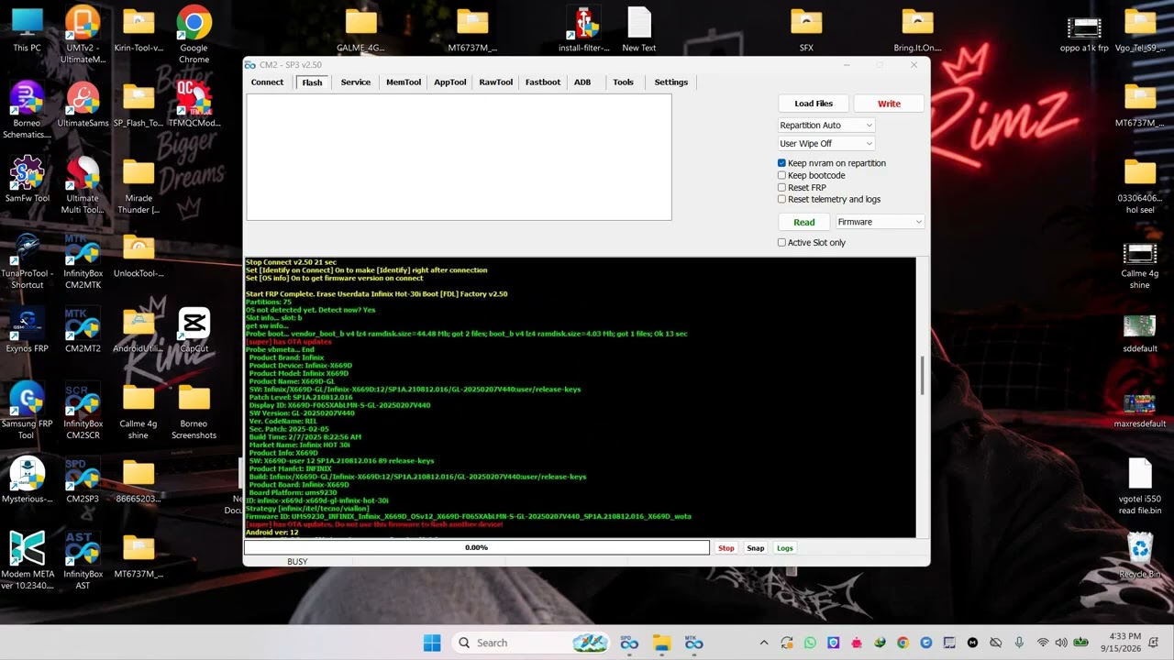Open the Borneo Screenshots folder
Viewport: 1174px width, 660px height.
[194, 411]
